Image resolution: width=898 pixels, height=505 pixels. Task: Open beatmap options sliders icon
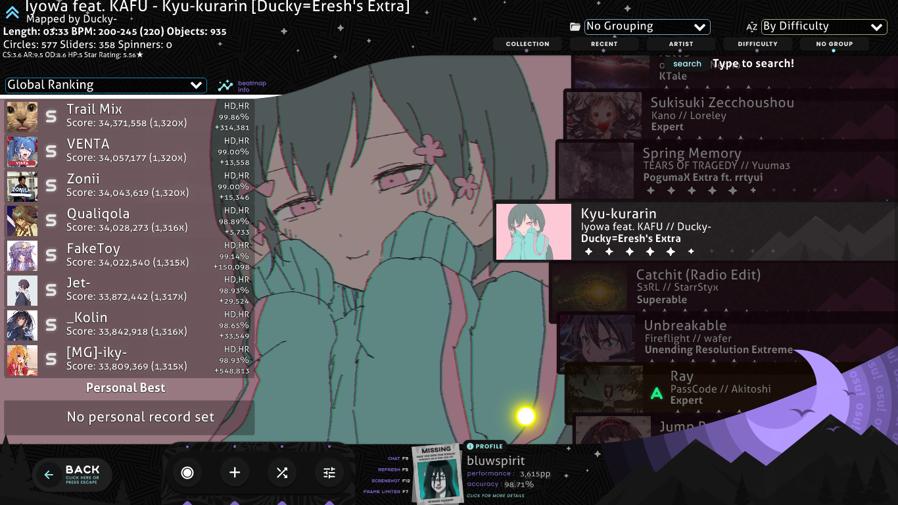pyautogui.click(x=329, y=473)
